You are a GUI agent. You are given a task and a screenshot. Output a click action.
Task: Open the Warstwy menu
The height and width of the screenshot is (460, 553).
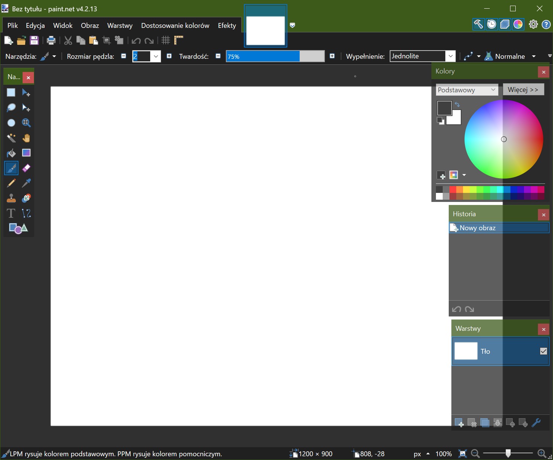tap(120, 25)
